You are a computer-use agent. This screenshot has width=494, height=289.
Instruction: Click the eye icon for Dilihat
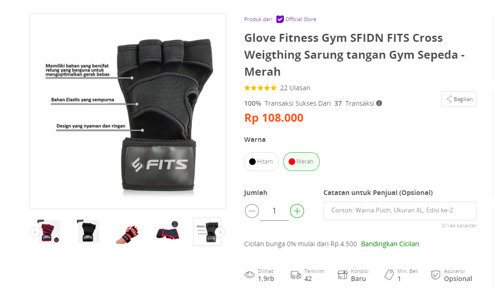click(249, 275)
